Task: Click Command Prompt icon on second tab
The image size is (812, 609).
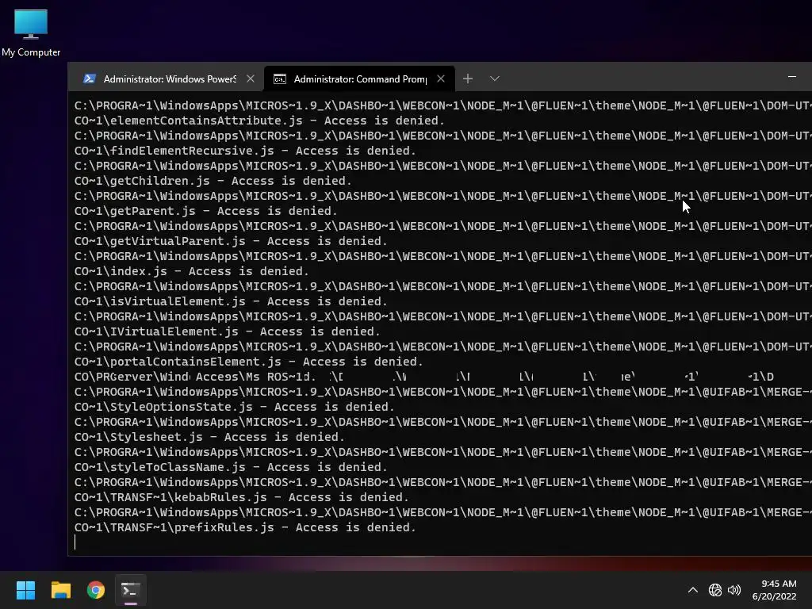Action: click(x=280, y=79)
